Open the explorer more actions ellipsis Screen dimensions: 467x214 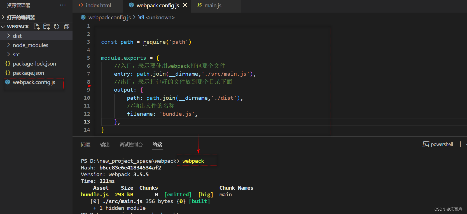click(63, 5)
